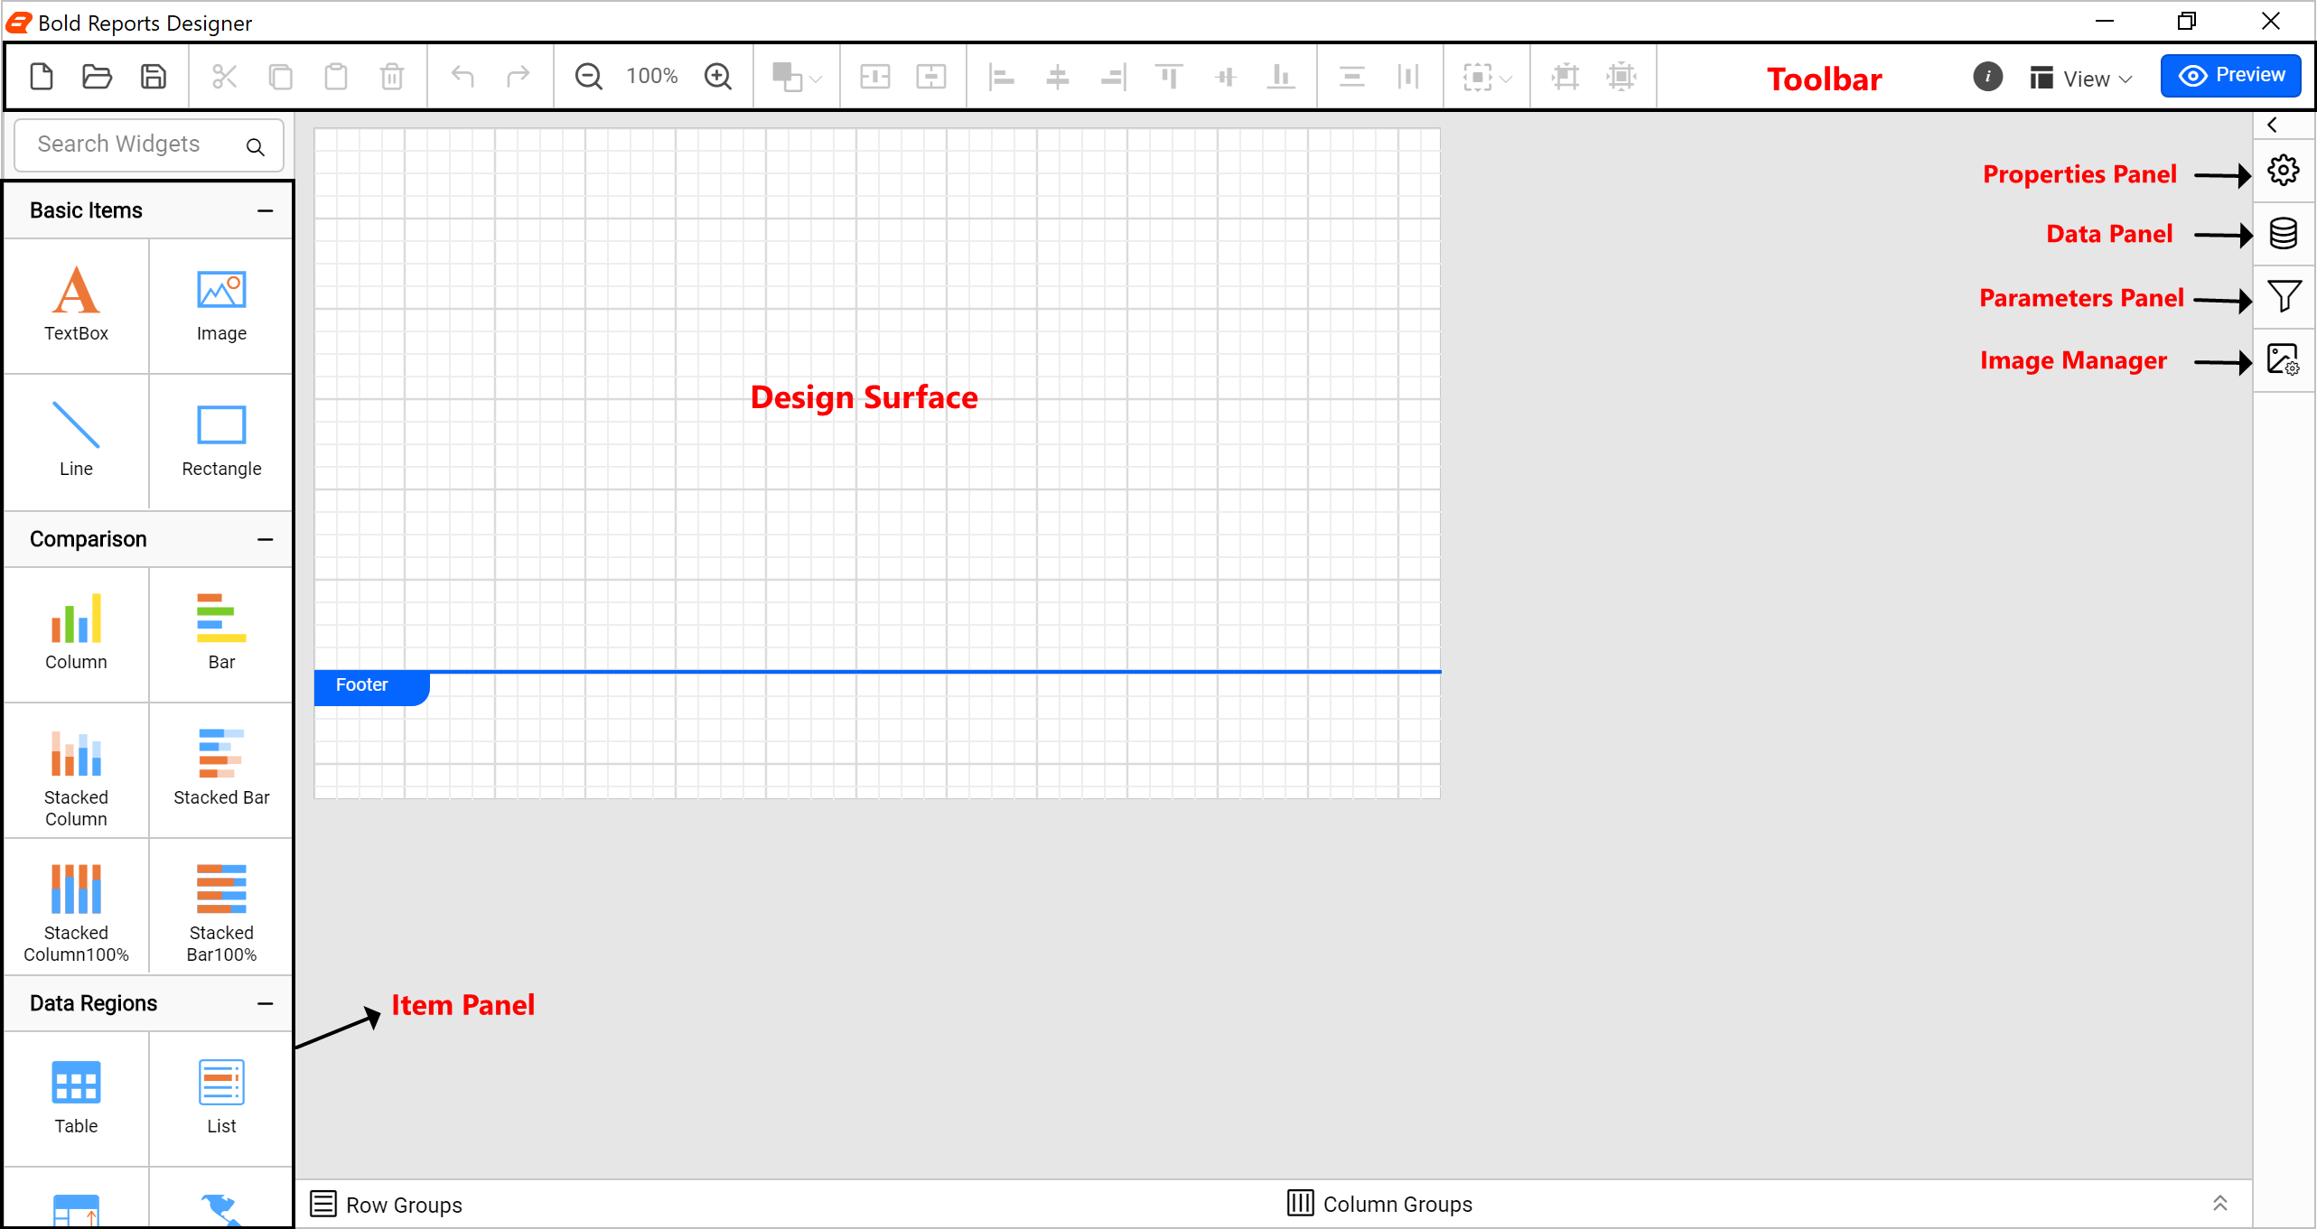Viewport: 2317px width, 1229px height.
Task: Select the List data region widget
Action: pos(221,1098)
